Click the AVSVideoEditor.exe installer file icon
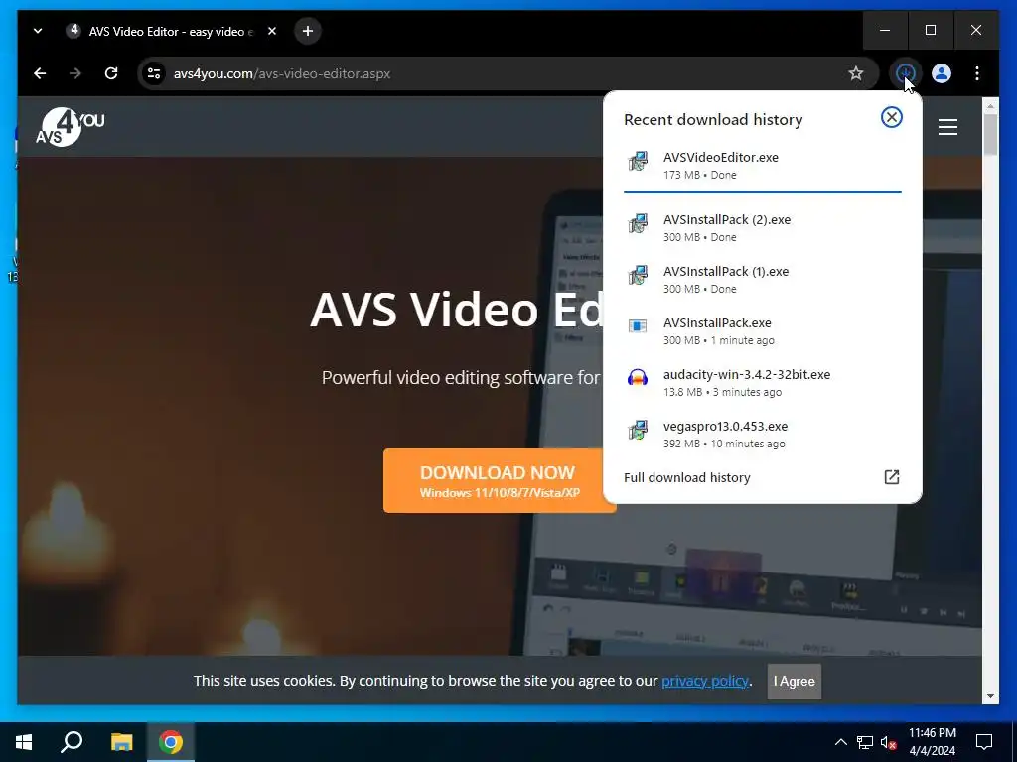1017x762 pixels. coord(638,161)
